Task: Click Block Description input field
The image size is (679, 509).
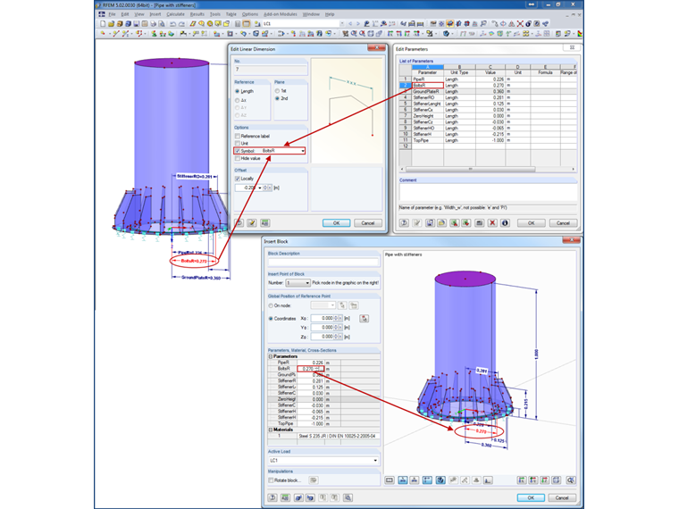Action: [x=323, y=262]
